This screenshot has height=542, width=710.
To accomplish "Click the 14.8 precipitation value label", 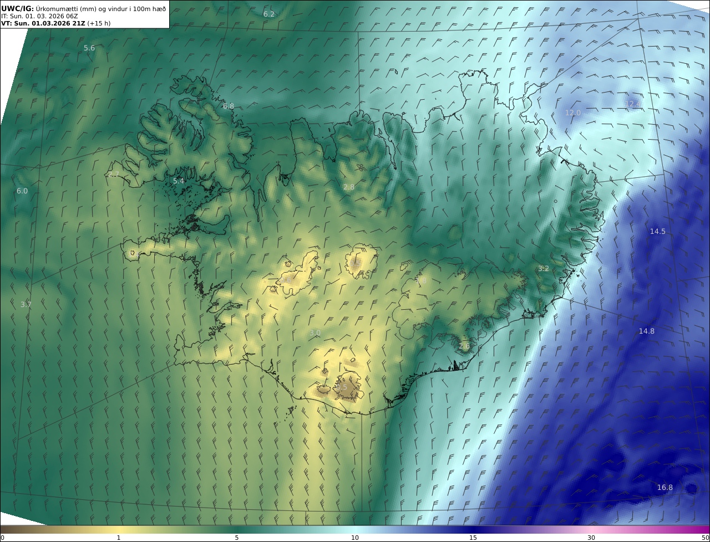I will (x=647, y=331).
